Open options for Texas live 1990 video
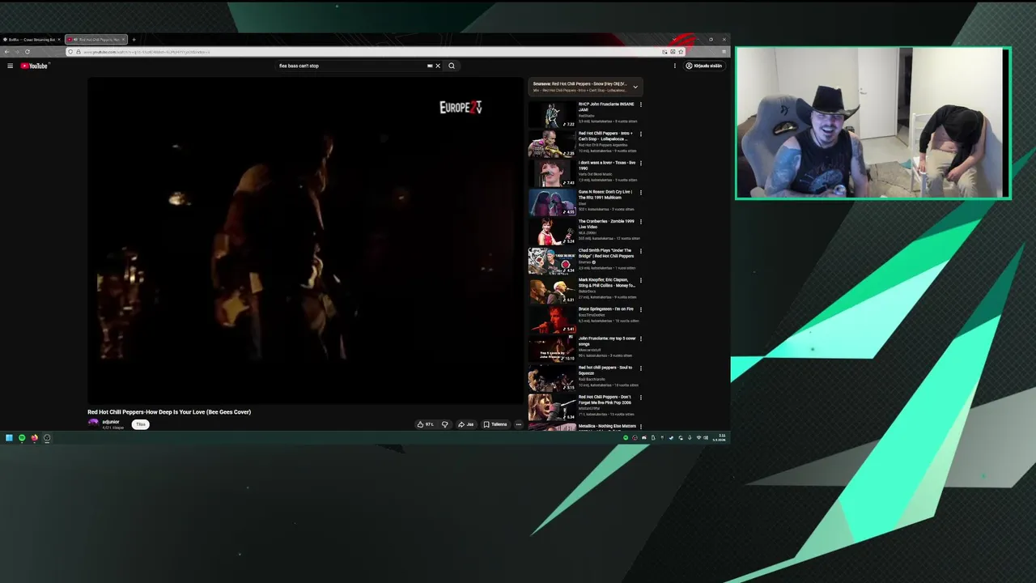Viewport: 1036px width, 583px height. 641,163
